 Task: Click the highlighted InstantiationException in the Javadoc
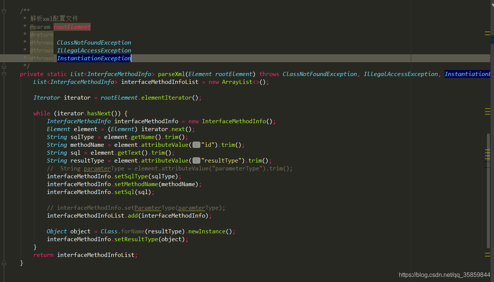(x=94, y=58)
